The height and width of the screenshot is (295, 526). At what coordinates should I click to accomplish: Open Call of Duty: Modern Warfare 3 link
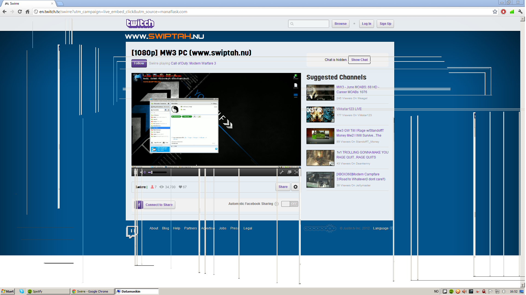click(193, 63)
